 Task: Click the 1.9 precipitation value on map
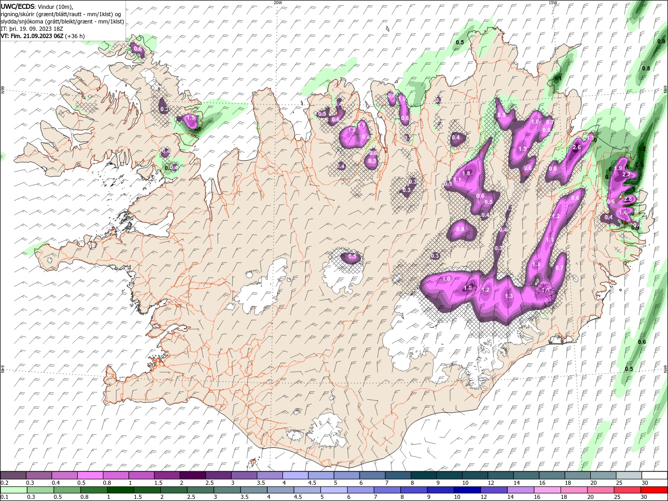pyautogui.click(x=619, y=168)
